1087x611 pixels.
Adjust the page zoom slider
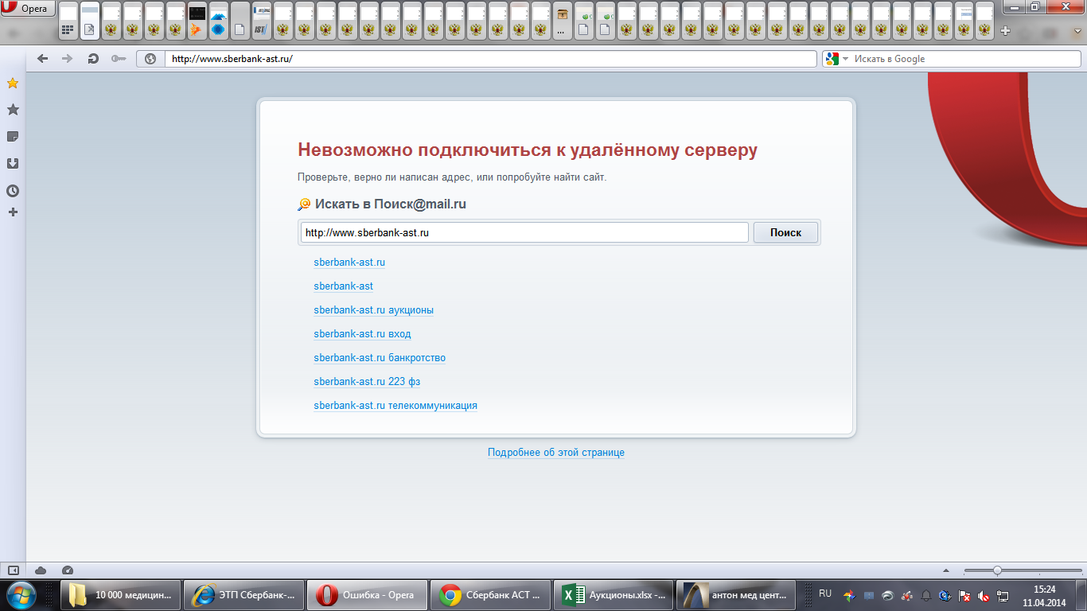[997, 570]
